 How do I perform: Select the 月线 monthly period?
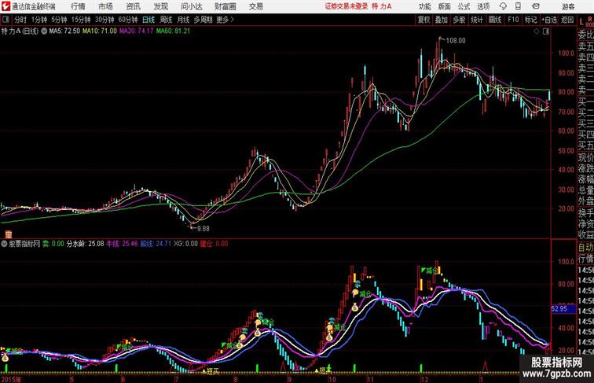point(183,20)
